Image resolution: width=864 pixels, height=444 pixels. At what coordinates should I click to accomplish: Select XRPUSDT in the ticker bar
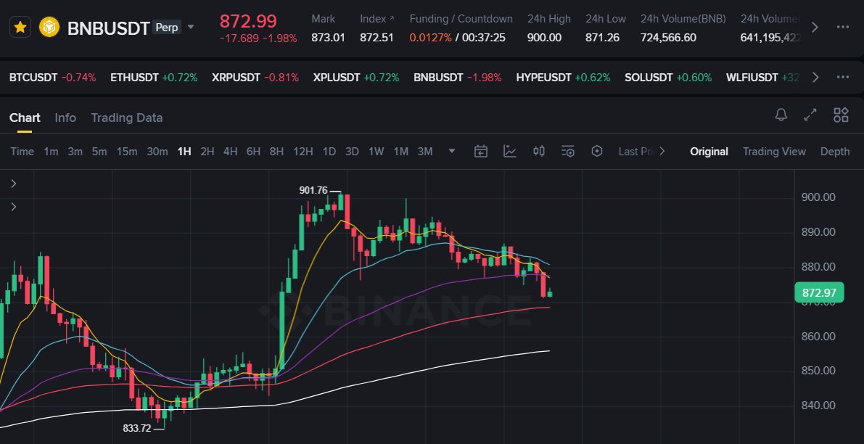tap(255, 78)
